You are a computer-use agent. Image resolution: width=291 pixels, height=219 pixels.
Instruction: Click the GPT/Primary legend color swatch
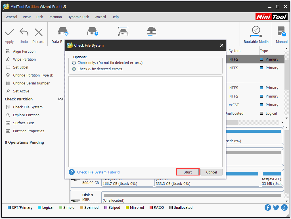[x=9, y=207]
